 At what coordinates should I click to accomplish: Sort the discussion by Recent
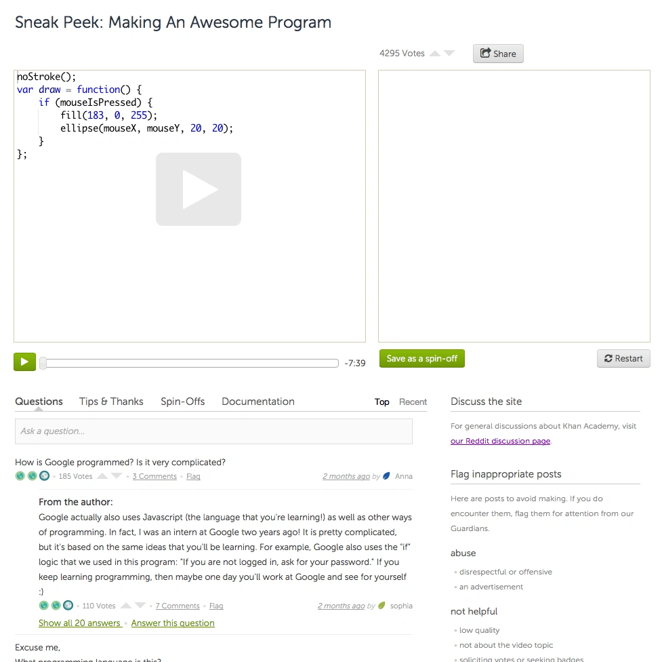413,402
